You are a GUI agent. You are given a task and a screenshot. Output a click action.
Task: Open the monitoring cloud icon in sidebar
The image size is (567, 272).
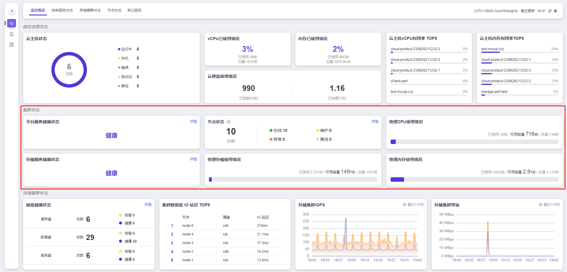tap(12, 23)
